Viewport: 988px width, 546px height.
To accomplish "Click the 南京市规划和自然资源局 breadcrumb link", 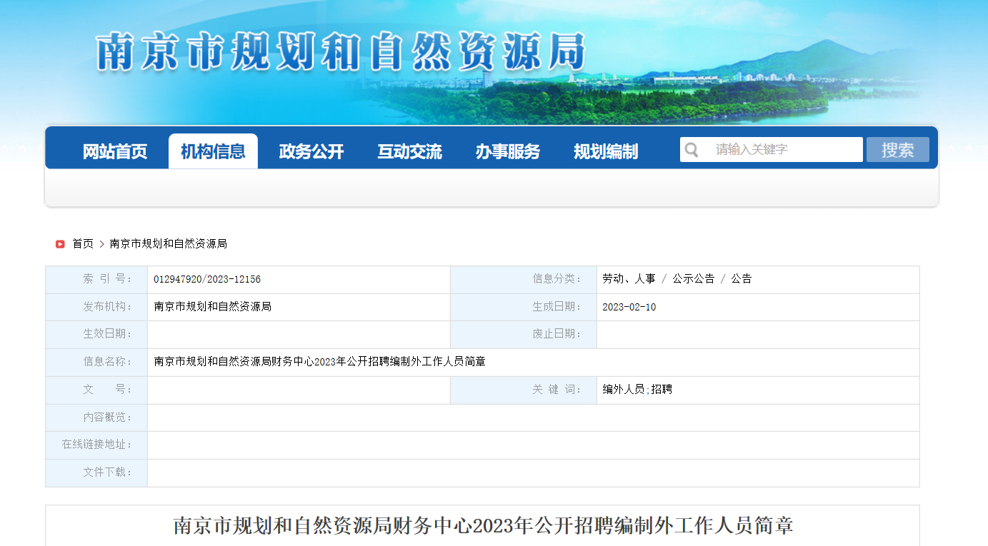I will pos(168,244).
